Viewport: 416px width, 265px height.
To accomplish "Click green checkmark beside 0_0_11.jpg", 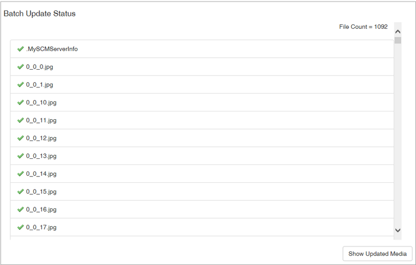I will point(21,120).
